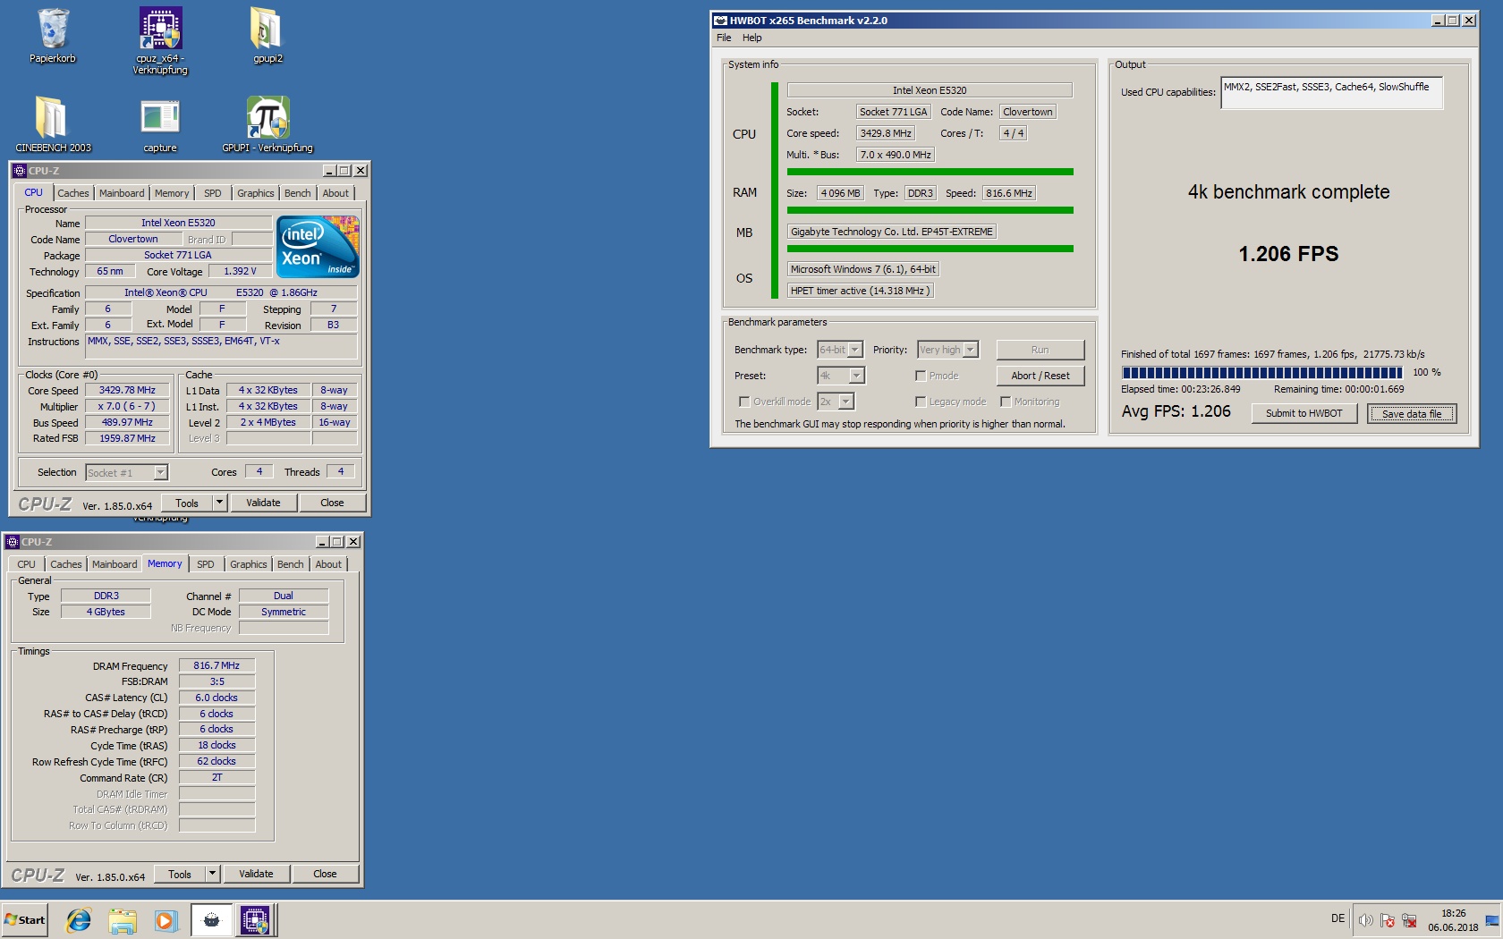Click the Abort / Reset button
This screenshot has width=1503, height=939.
pyautogui.click(x=1040, y=376)
